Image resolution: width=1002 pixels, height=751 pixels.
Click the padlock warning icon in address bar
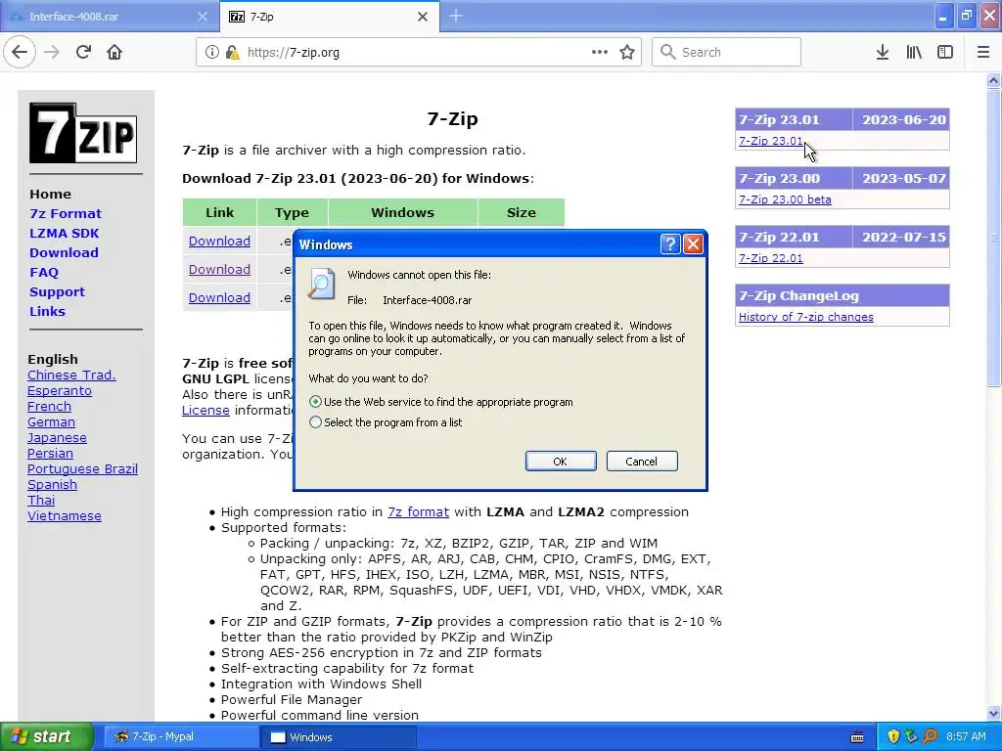coord(232,53)
